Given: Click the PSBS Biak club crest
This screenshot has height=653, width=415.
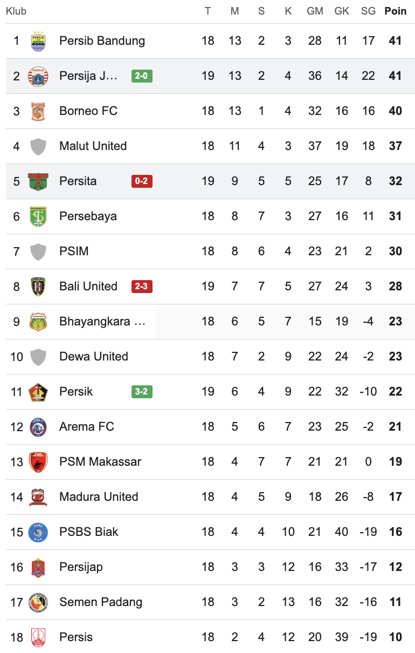Looking at the screenshot, I should [38, 532].
